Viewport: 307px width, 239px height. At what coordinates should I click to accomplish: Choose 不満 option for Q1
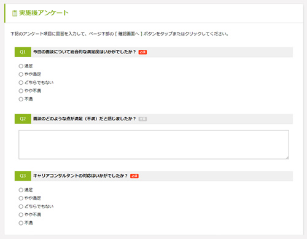(x=21, y=99)
